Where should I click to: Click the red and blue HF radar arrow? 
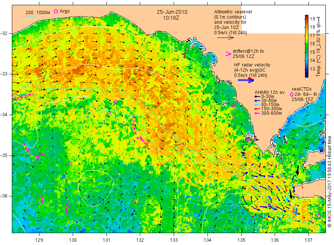click(246, 80)
